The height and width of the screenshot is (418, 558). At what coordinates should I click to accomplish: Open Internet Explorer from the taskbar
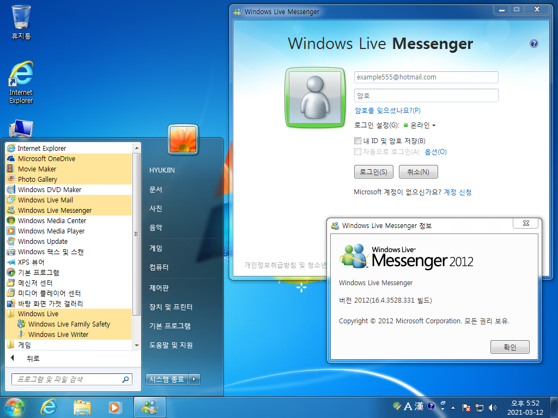[x=48, y=407]
